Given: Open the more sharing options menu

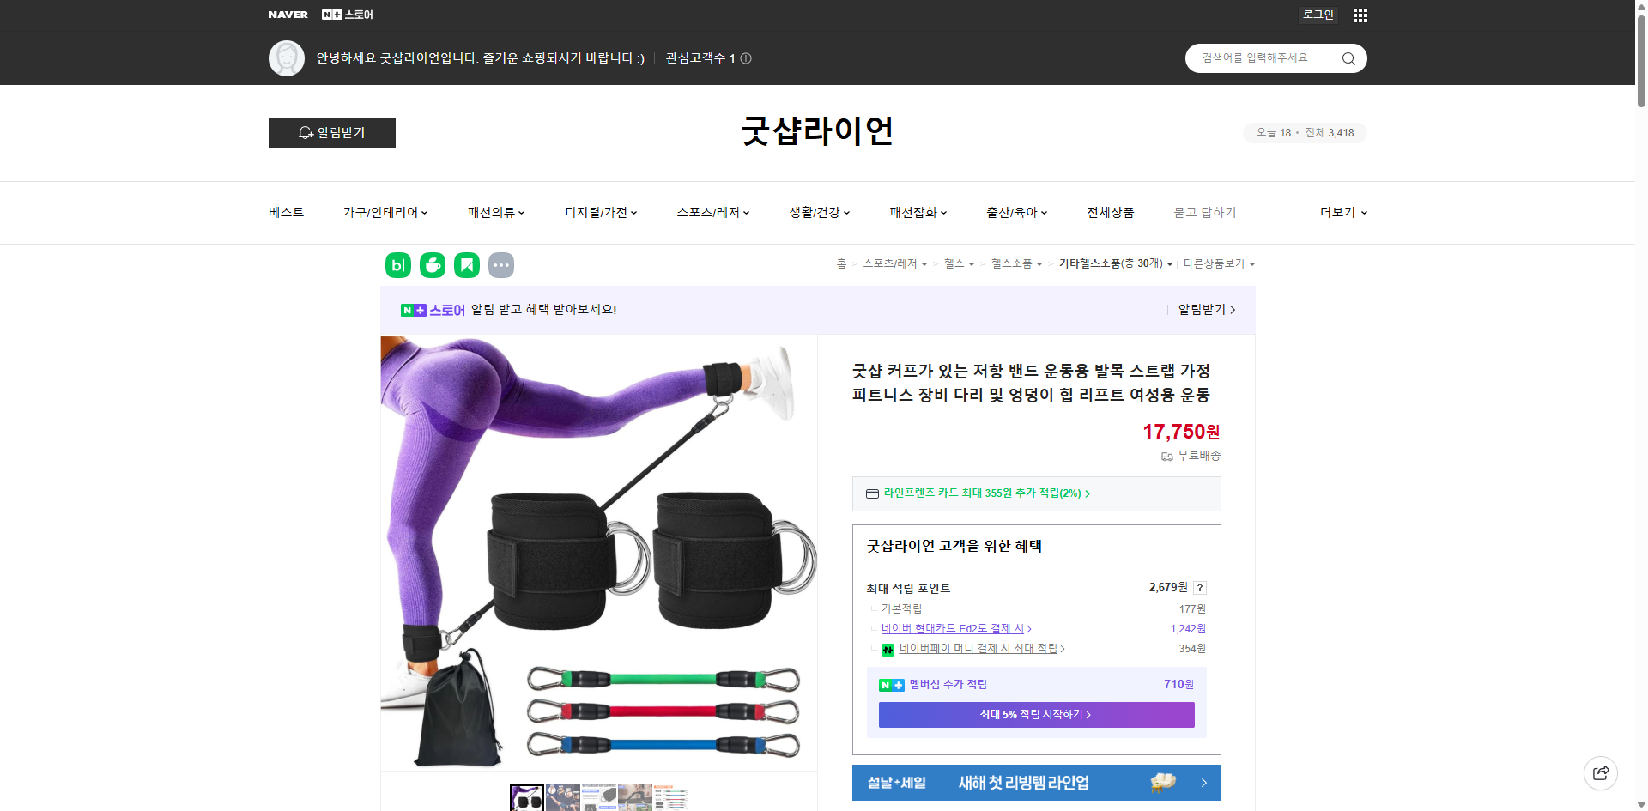Looking at the screenshot, I should [501, 265].
